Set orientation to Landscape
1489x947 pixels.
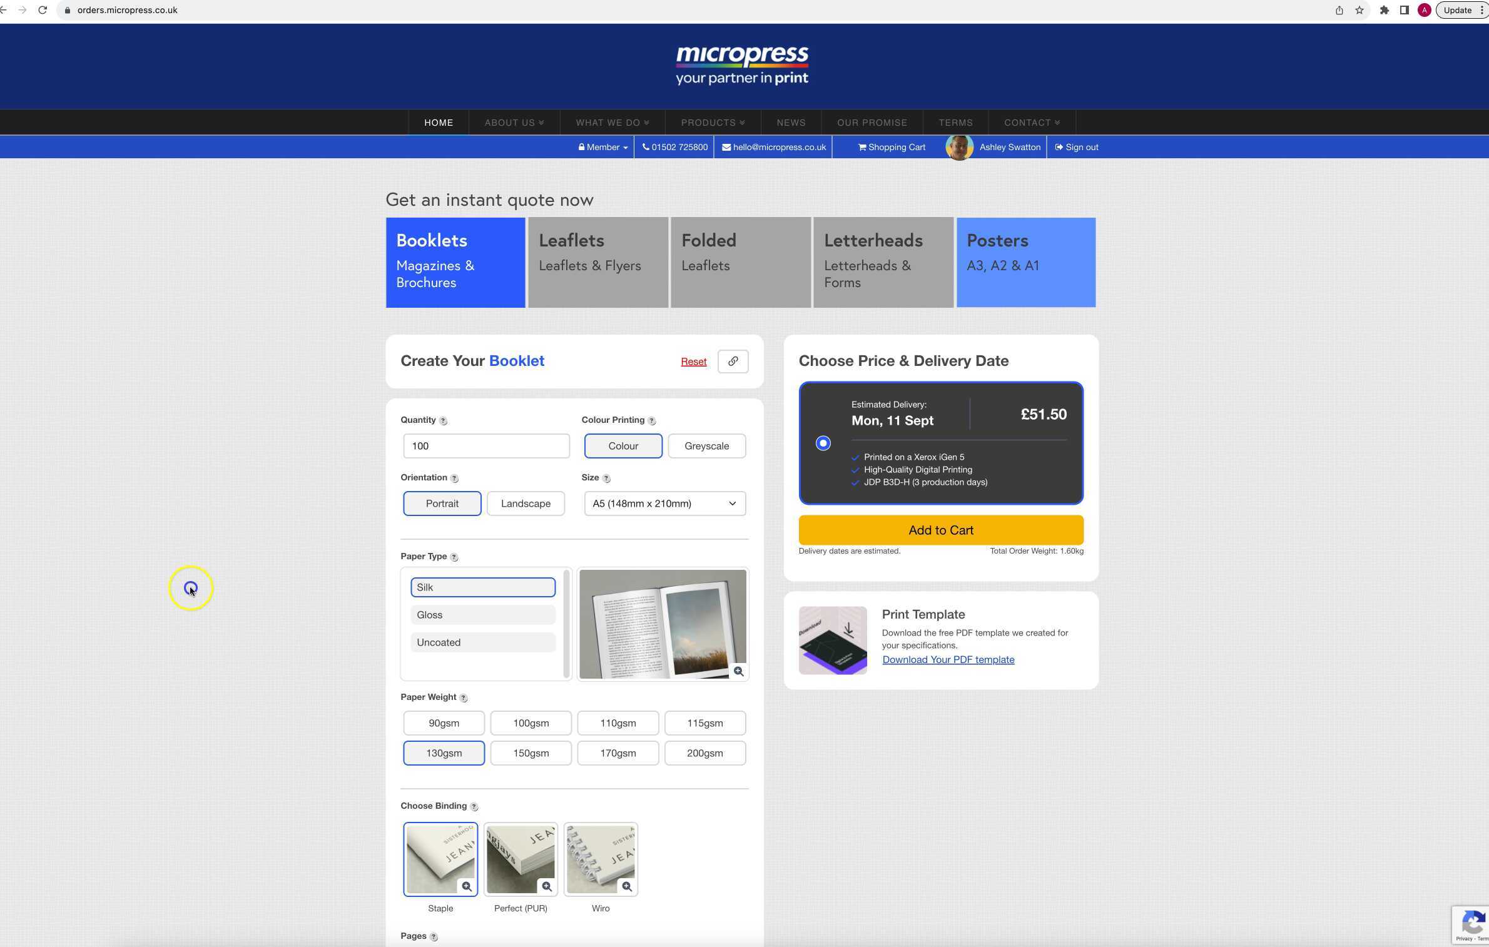coord(526,504)
